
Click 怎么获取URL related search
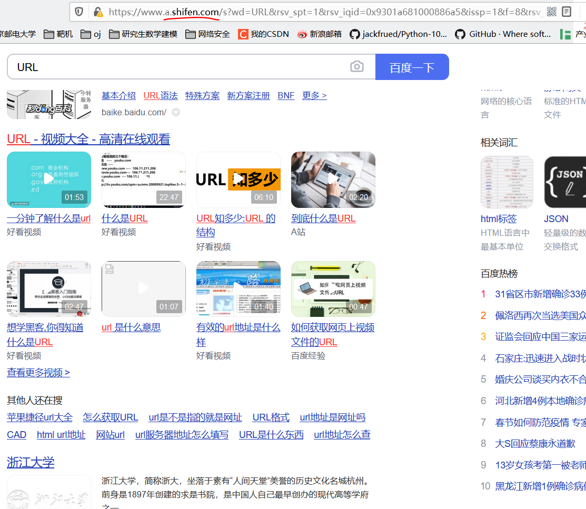click(x=110, y=417)
